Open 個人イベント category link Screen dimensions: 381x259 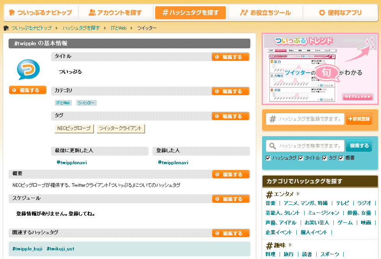tap(314, 232)
